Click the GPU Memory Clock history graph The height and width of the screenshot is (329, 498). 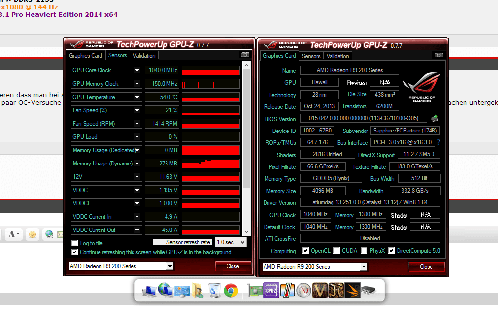tap(210, 84)
